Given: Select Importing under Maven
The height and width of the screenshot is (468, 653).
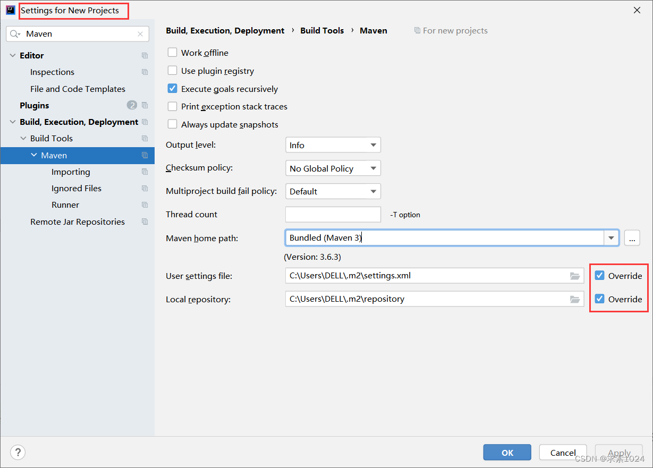Looking at the screenshot, I should (x=71, y=172).
